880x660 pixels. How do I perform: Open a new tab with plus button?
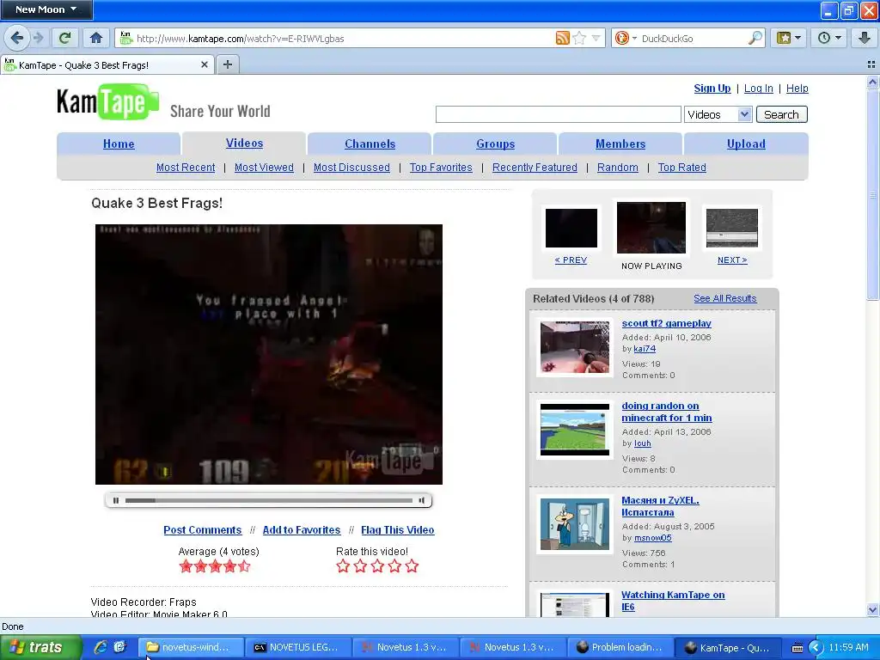[227, 64]
